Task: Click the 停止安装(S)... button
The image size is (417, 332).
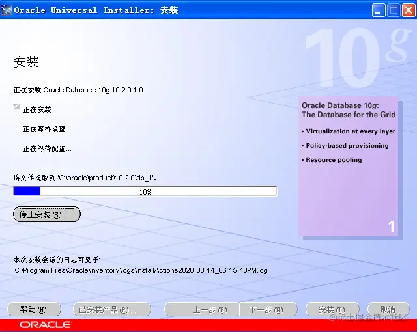Action: point(47,214)
